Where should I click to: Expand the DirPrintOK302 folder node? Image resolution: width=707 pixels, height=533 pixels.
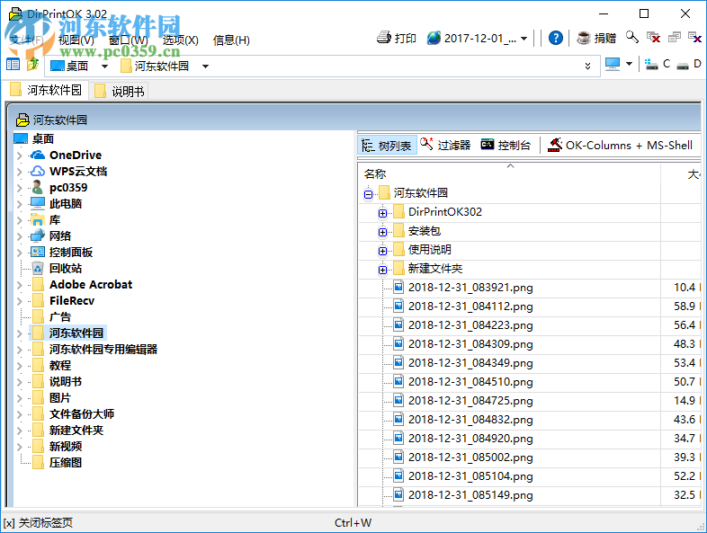point(383,213)
